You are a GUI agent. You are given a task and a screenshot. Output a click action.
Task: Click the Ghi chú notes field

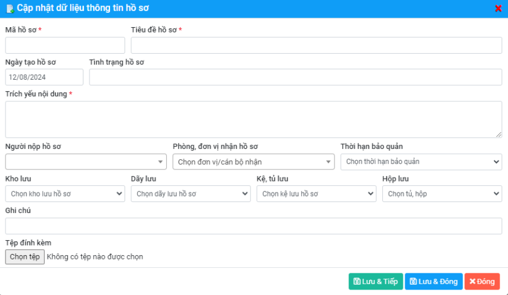coord(253,226)
